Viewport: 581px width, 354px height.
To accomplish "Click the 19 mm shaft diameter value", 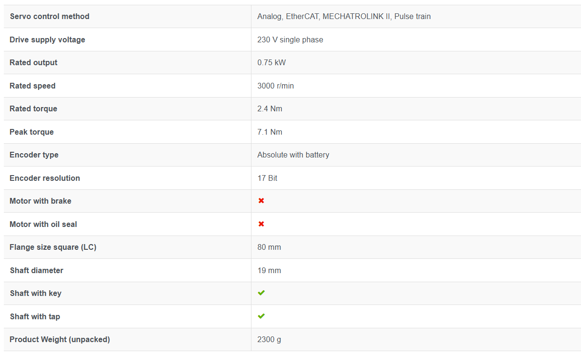I will [269, 270].
